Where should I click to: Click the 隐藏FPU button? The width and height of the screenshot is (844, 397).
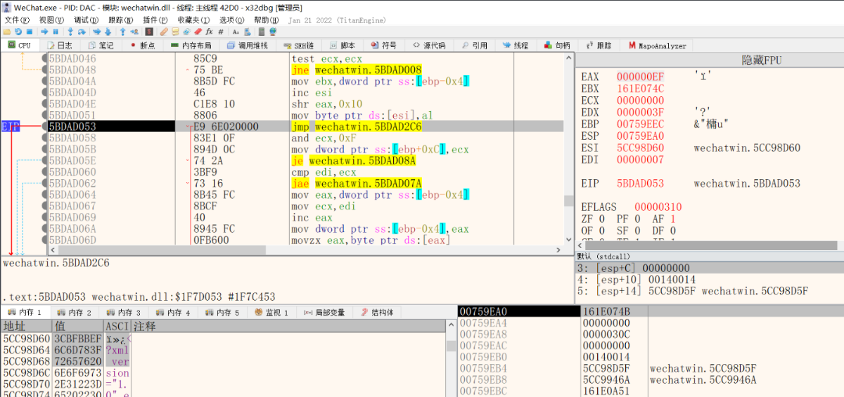tap(761, 60)
